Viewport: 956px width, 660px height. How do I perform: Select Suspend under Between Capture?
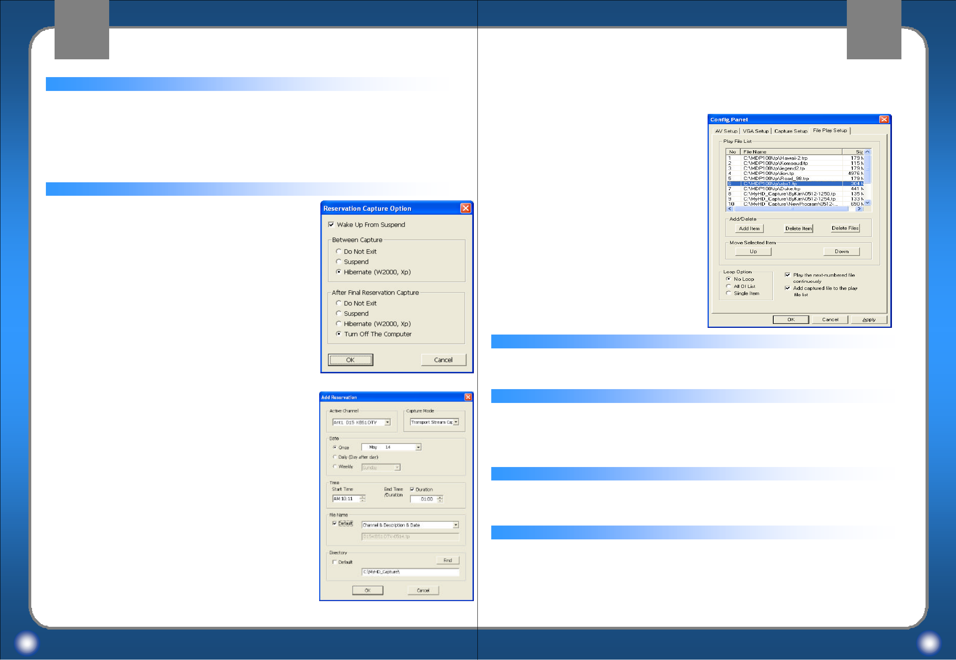[339, 262]
